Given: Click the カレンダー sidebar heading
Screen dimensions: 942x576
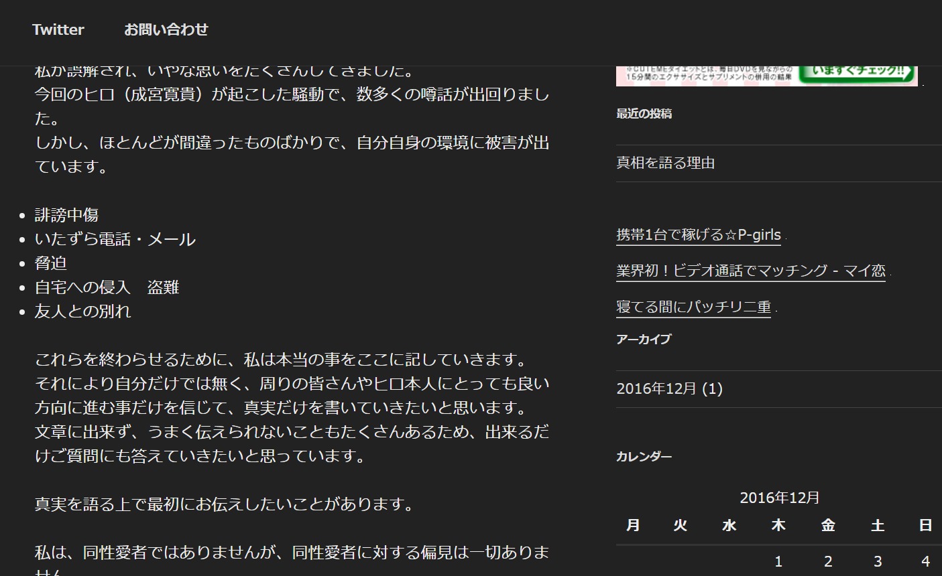Looking at the screenshot, I should [644, 457].
